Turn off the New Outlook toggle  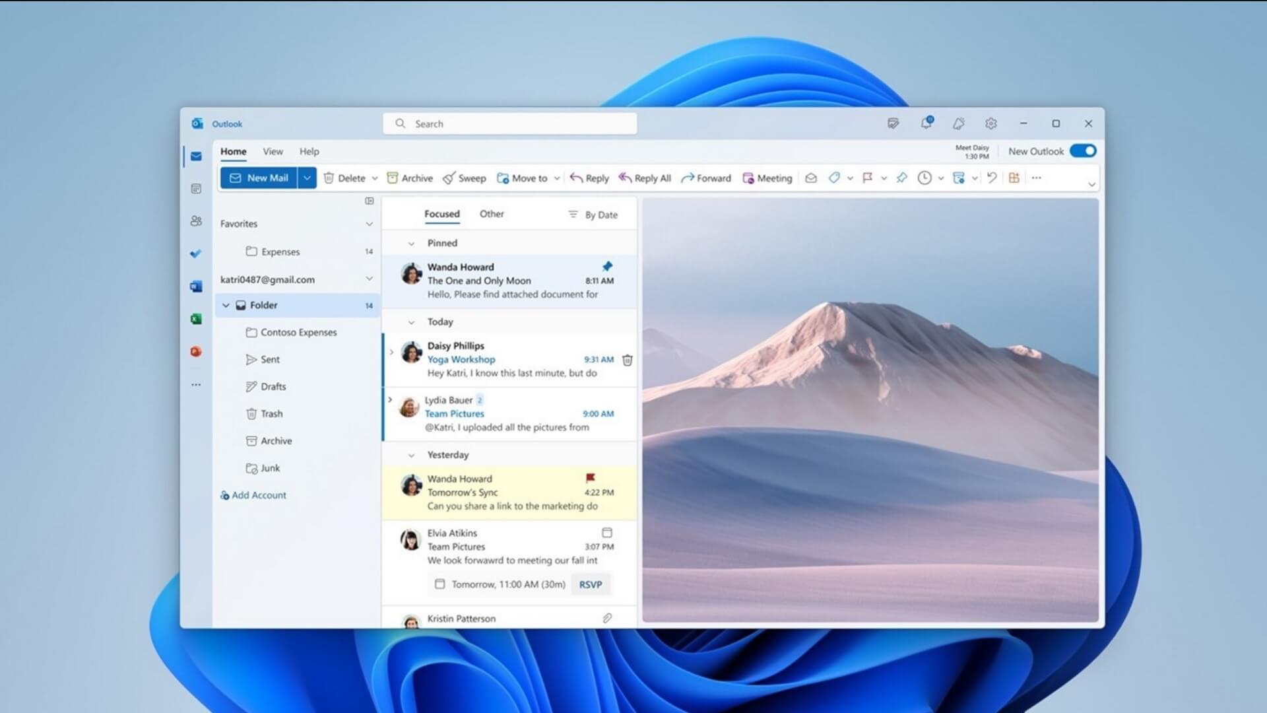(x=1082, y=151)
